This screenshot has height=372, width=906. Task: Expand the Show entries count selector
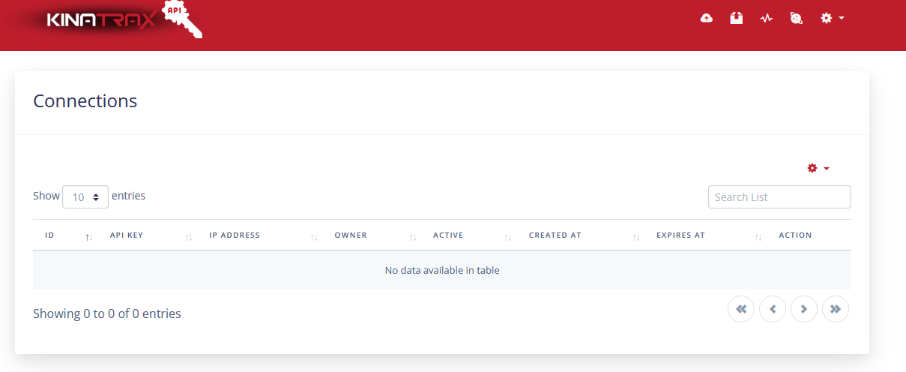tap(85, 196)
